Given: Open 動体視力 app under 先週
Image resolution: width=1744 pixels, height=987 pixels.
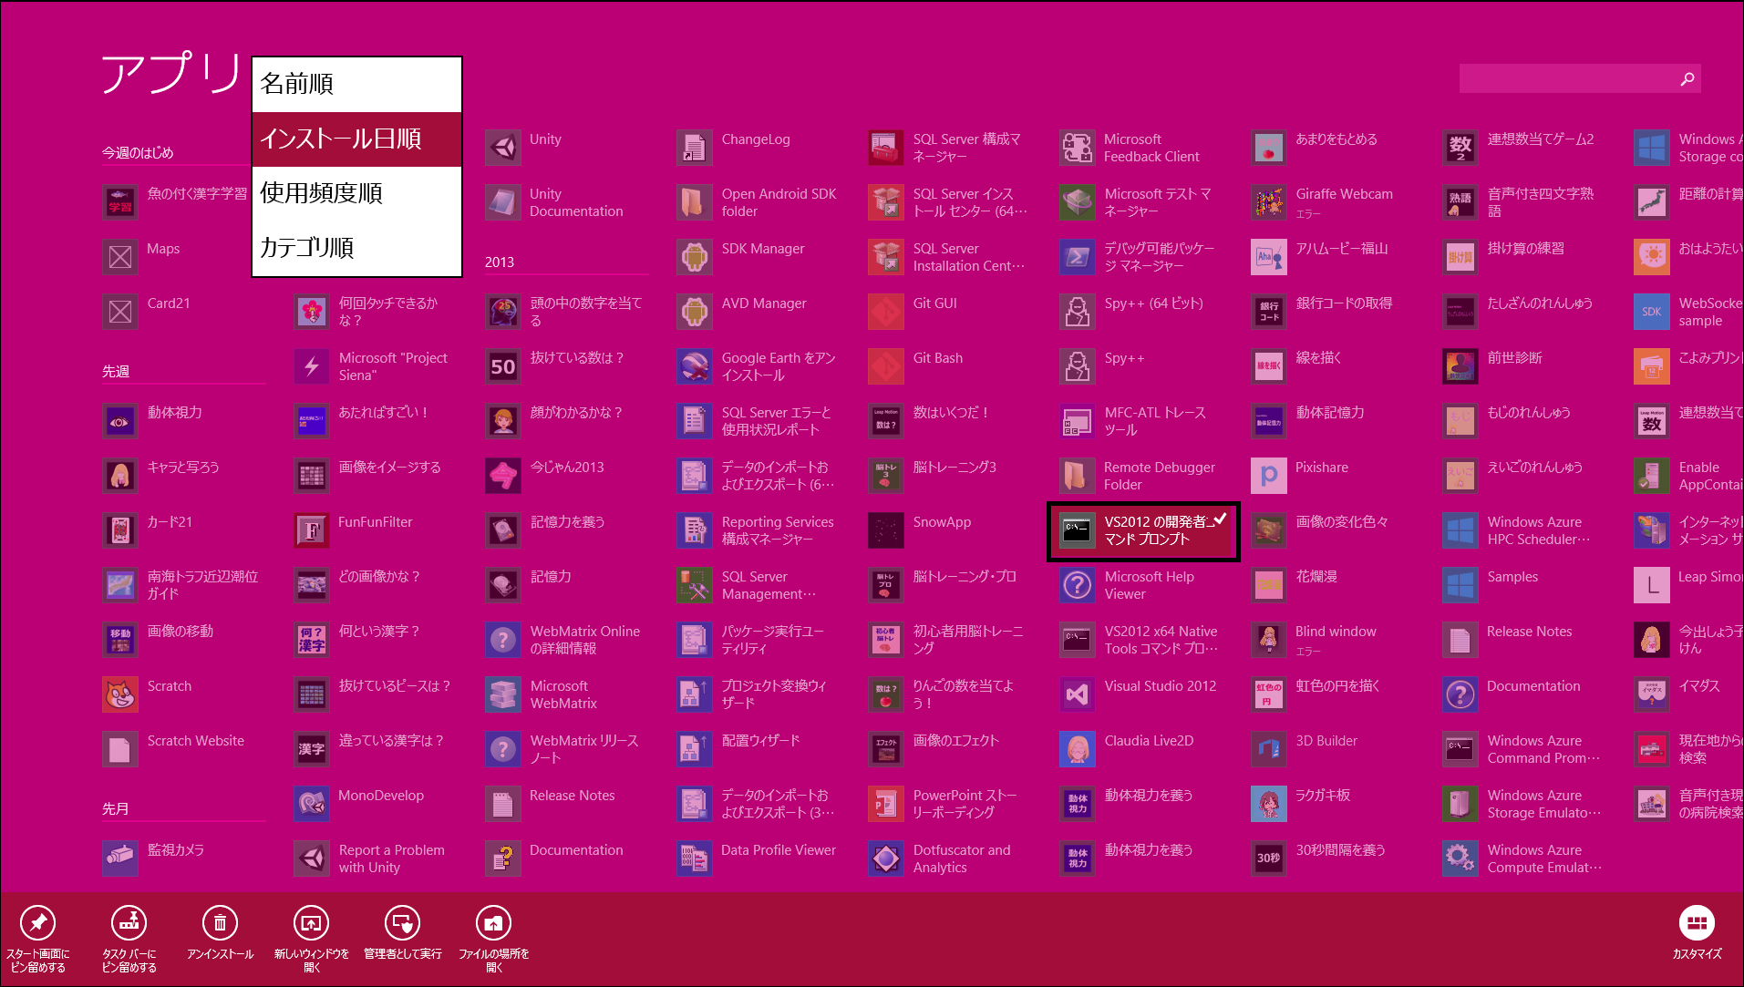Looking at the screenshot, I should [x=120, y=421].
